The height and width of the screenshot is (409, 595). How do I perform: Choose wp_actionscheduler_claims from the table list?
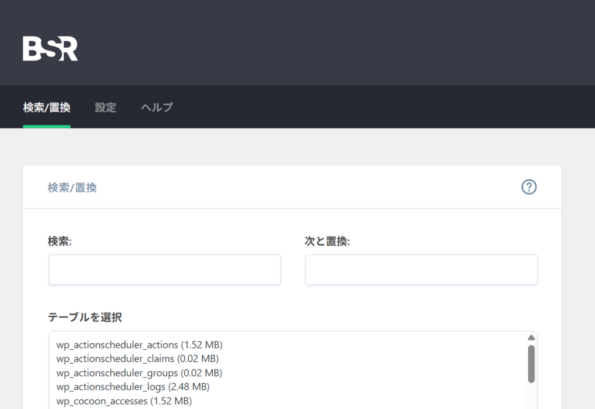pos(137,358)
